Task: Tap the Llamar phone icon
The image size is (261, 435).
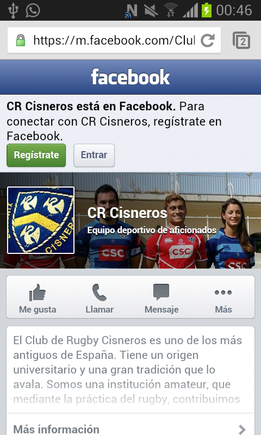Action: [100, 293]
